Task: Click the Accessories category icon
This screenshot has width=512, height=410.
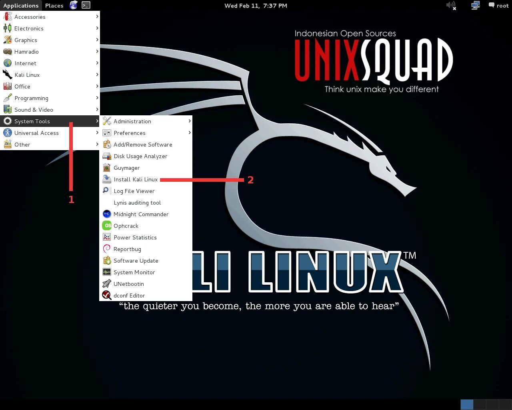Action: [8, 17]
